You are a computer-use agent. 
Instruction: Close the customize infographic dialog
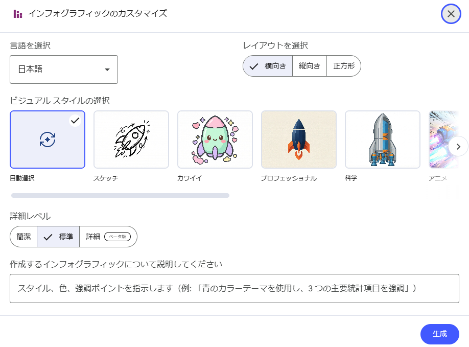point(451,14)
